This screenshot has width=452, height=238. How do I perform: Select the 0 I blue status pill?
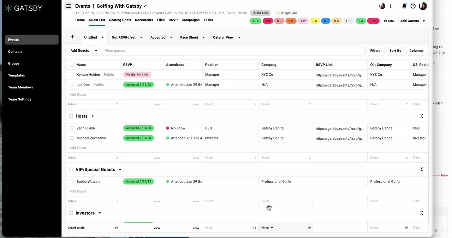(325, 21)
